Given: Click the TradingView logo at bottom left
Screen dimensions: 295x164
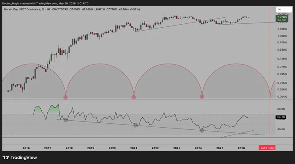Looking at the screenshot, I should tap(20, 158).
